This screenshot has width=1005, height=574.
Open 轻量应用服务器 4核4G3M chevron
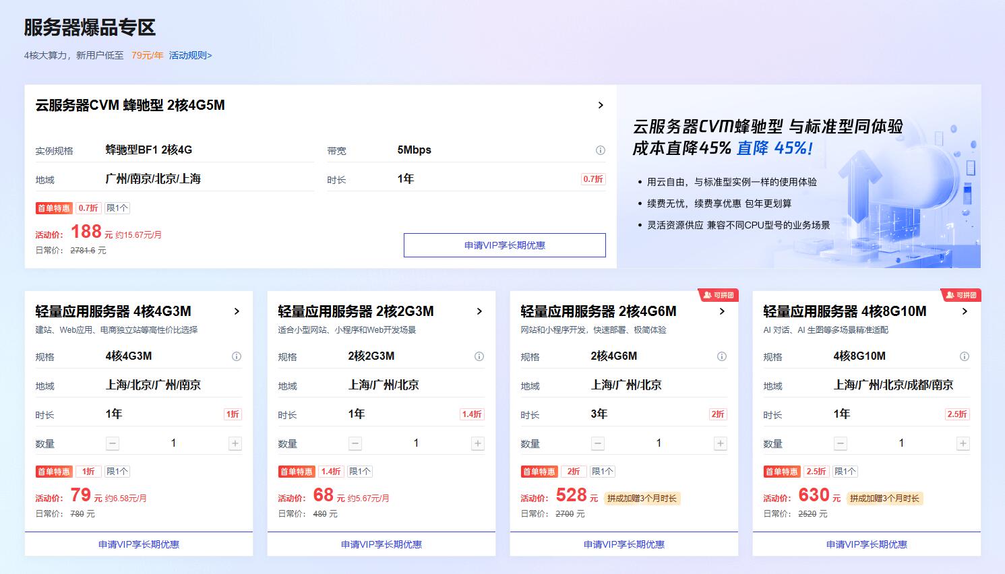coord(237,311)
